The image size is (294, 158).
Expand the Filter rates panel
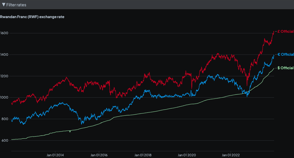[147, 5]
